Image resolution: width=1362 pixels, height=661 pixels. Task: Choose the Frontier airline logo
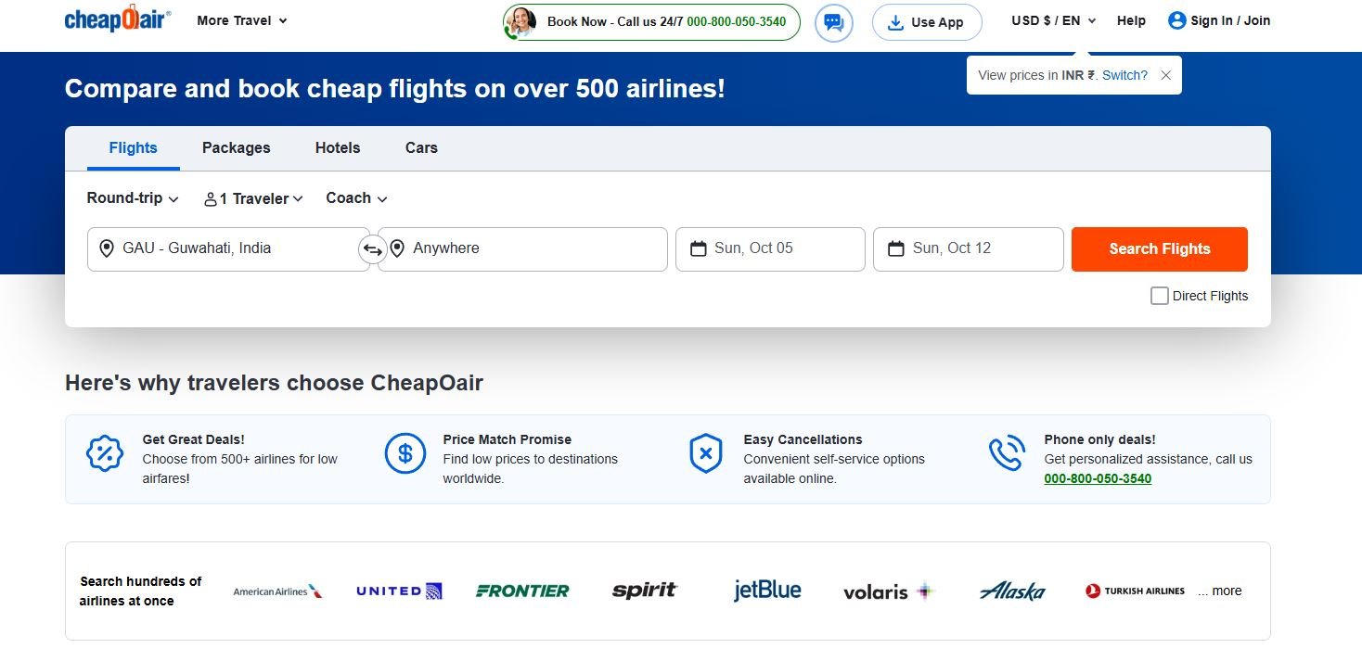pyautogui.click(x=522, y=591)
